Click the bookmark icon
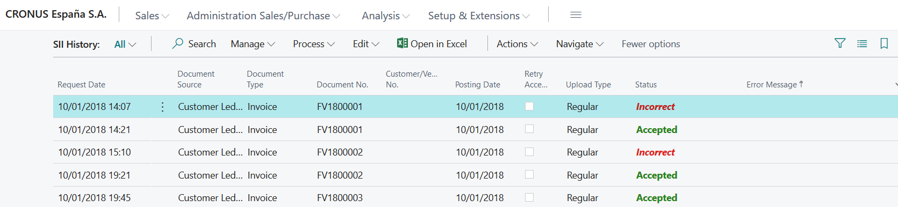The width and height of the screenshot is (898, 207). pos(884,43)
